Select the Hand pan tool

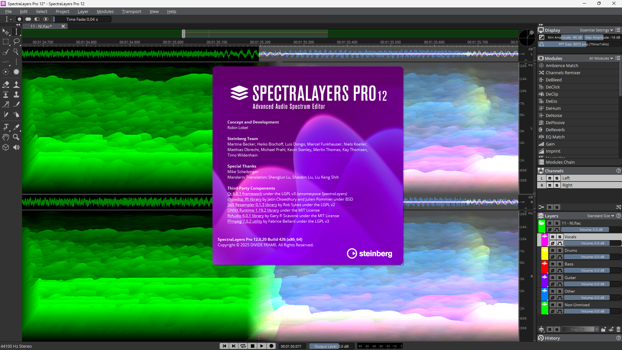coord(6,137)
